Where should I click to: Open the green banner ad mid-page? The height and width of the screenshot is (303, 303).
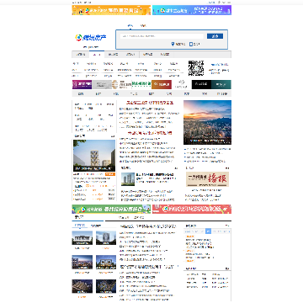pyautogui.click(x=111, y=209)
